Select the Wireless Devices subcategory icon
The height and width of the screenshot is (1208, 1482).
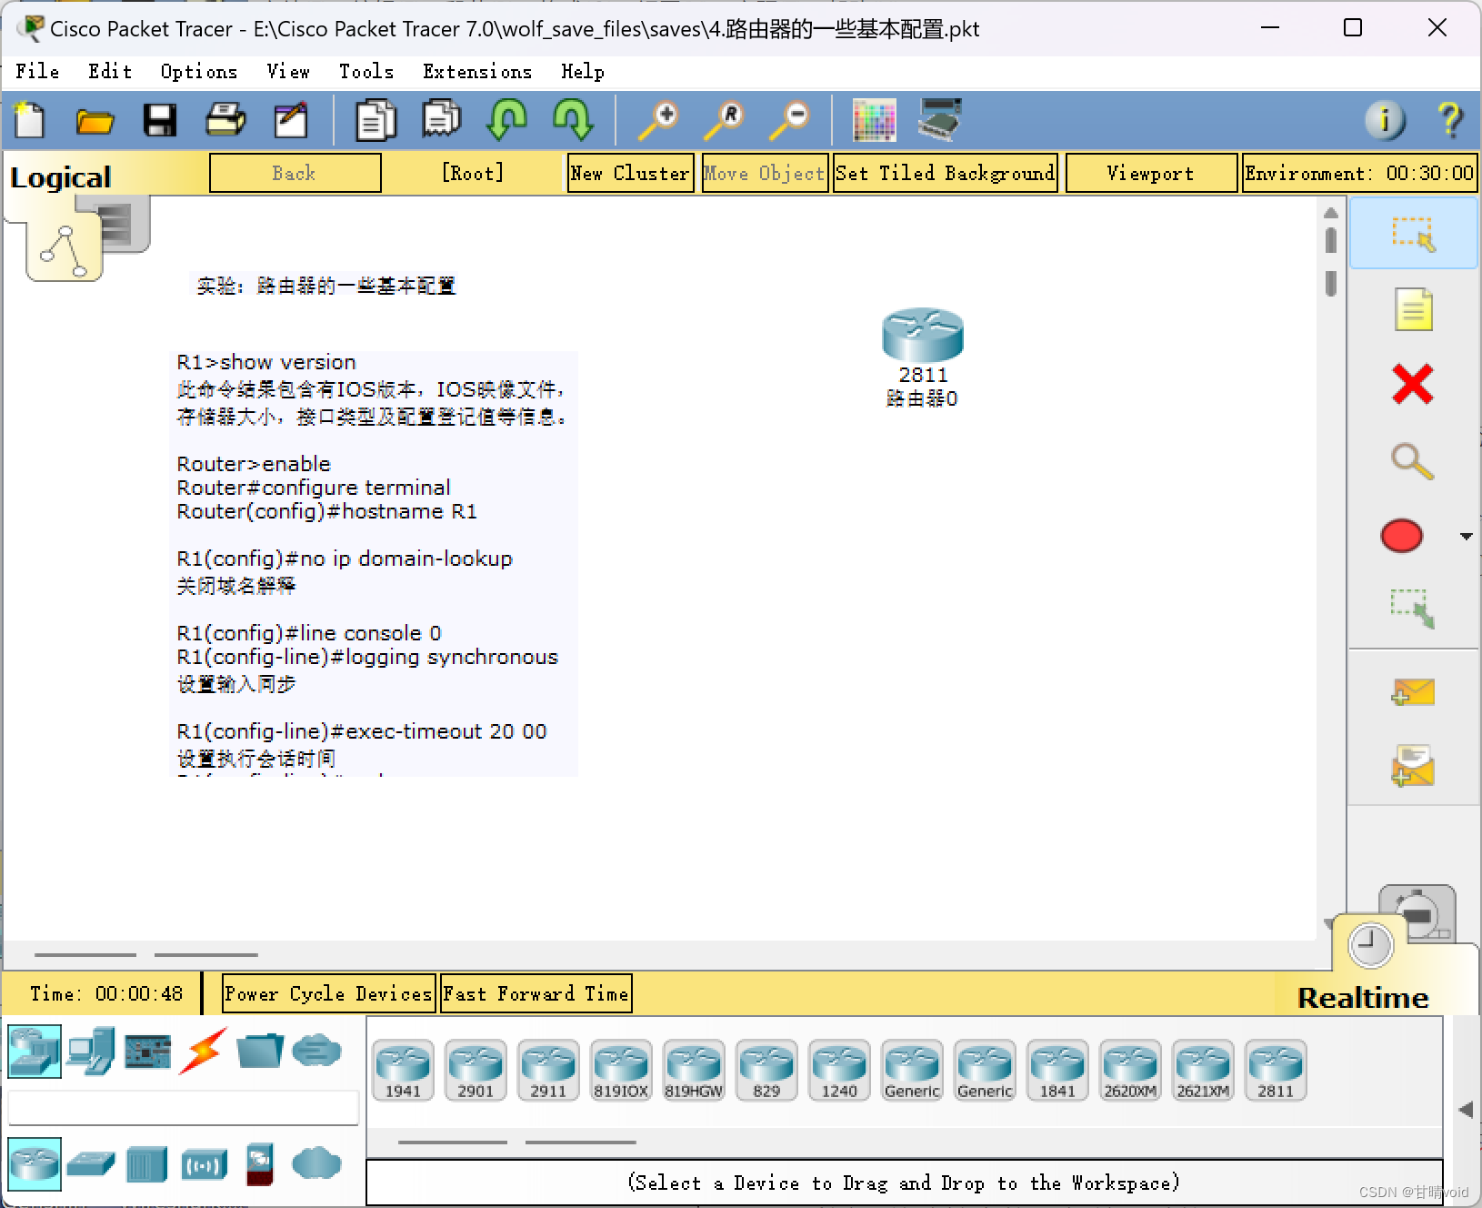204,1163
